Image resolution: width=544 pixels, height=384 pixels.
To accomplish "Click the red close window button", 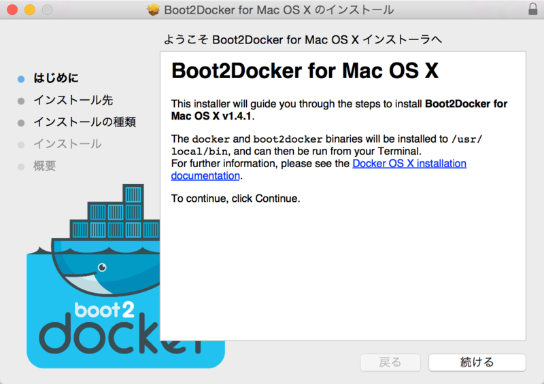I will pyautogui.click(x=12, y=10).
